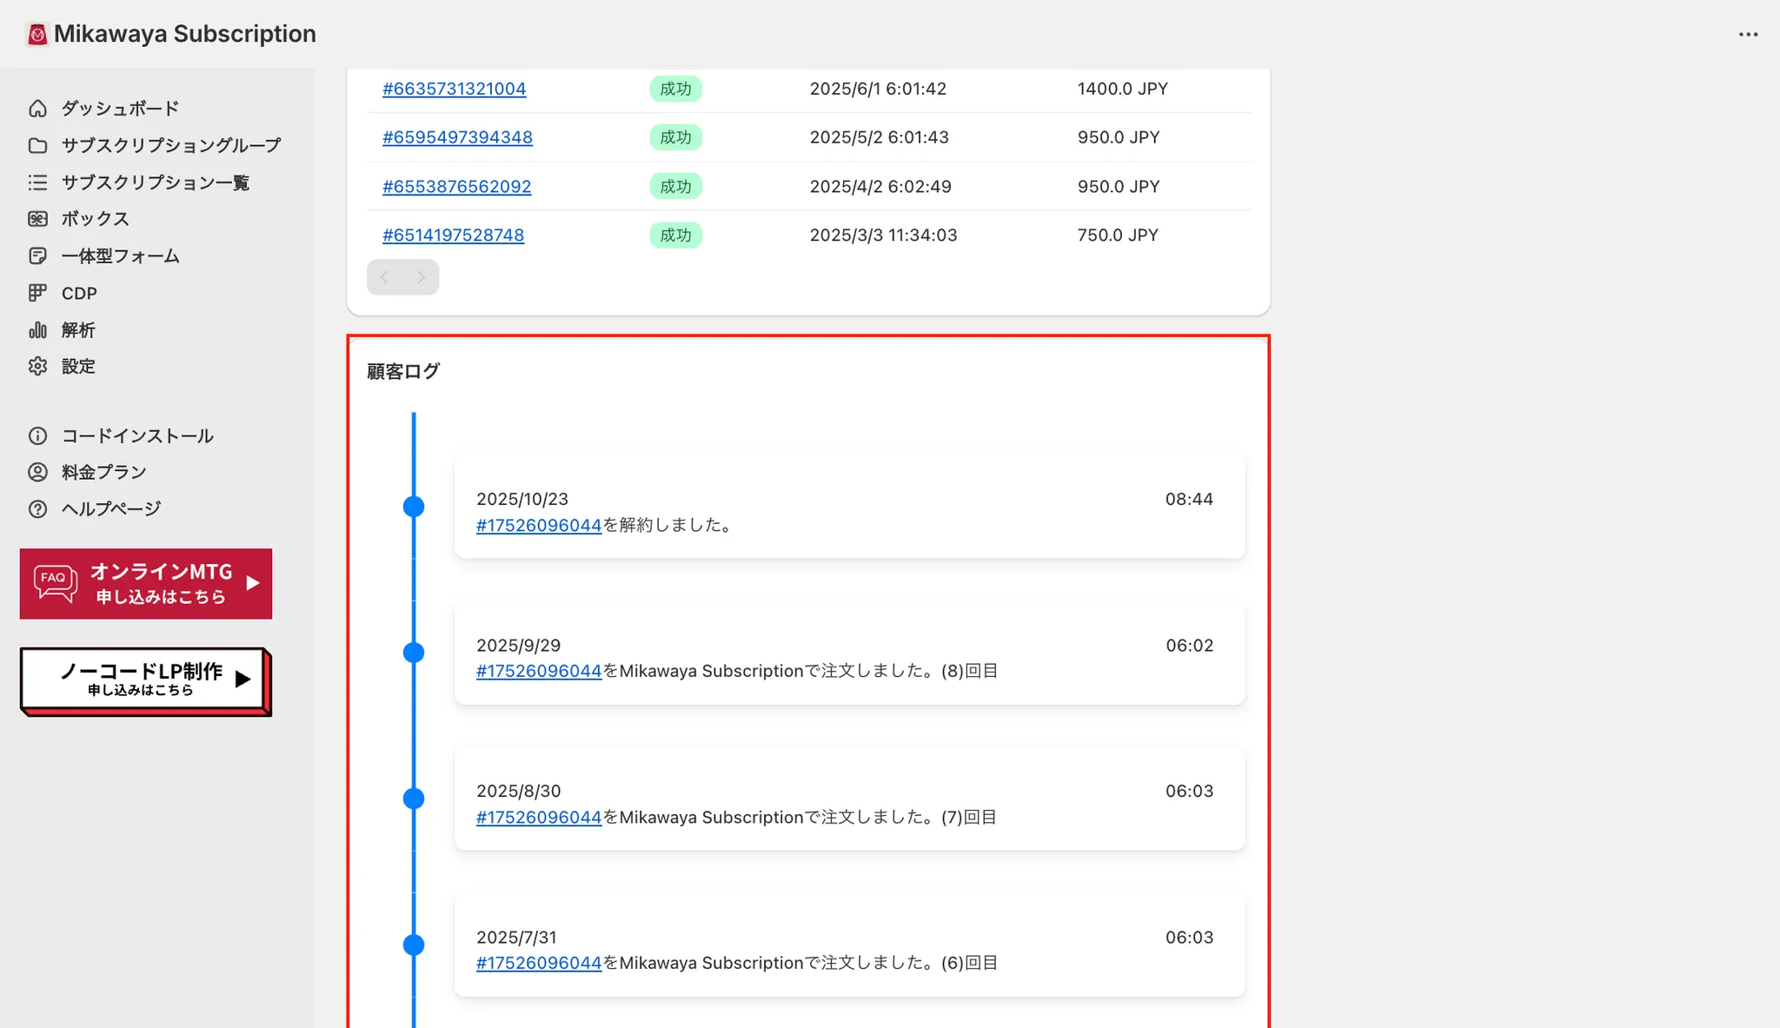The height and width of the screenshot is (1028, 1780).
Task: Open the order link #6514197528748
Action: [x=453, y=235]
